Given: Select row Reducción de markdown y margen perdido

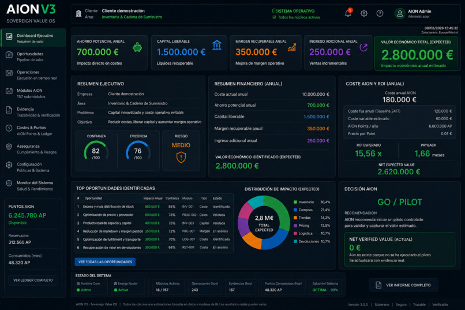Looking at the screenshot, I should point(153,231).
